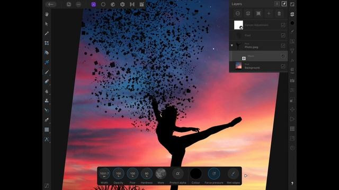Adjust the brush Flow control
339x190 pixels.
pos(132,174)
